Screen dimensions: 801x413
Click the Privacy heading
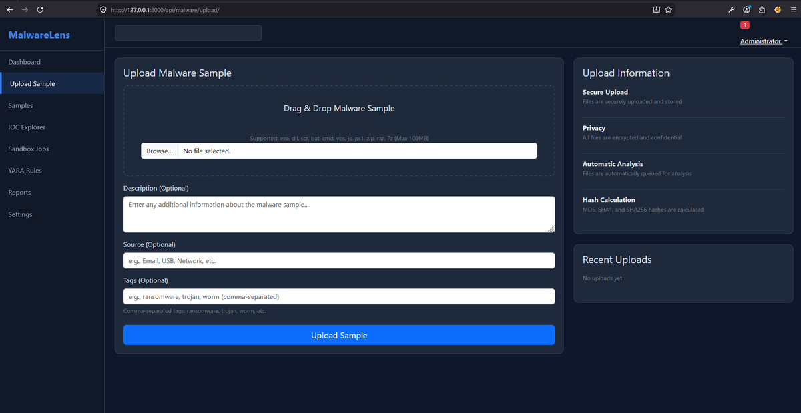pyautogui.click(x=594, y=128)
